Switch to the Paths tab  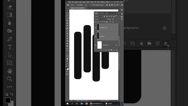tap(106, 13)
